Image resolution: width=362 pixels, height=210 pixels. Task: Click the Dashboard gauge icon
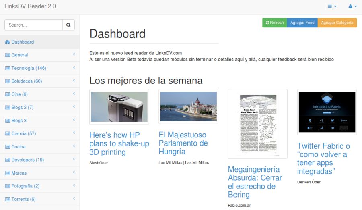7,42
